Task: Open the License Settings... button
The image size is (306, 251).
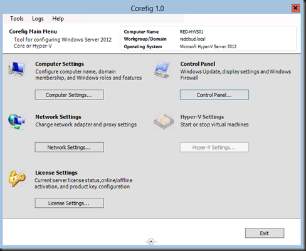Action: click(x=69, y=203)
